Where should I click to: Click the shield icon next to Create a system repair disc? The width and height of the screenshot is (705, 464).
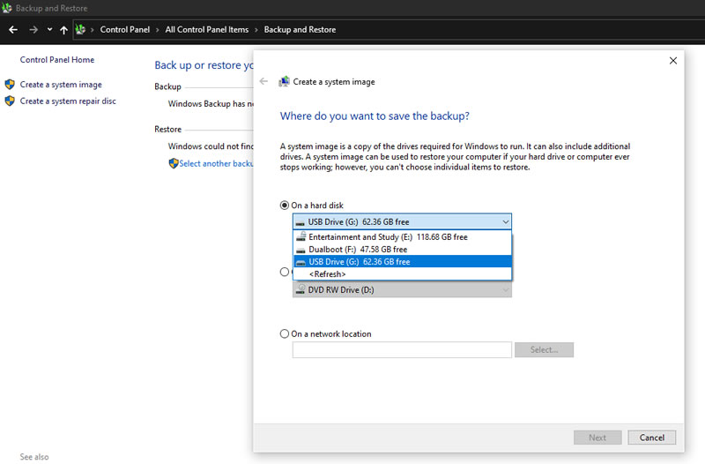click(10, 101)
